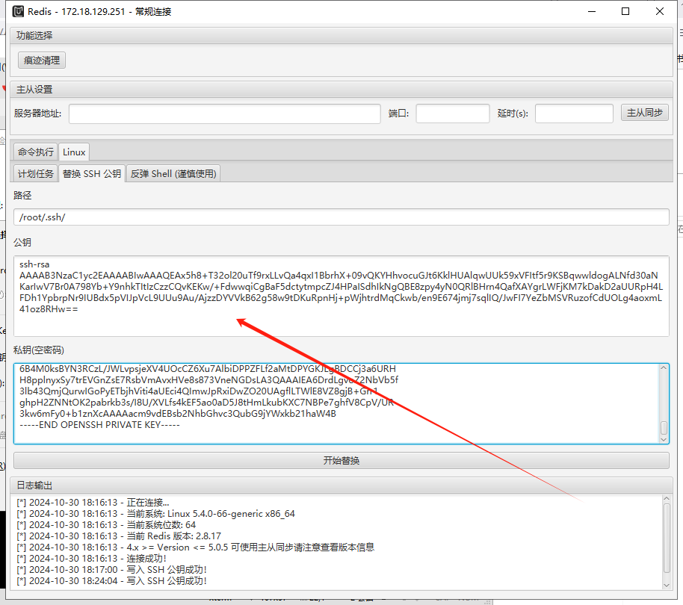
Task: Click the 18:24:04 写入 SSH 公钥成功 log line
Action: [x=111, y=581]
